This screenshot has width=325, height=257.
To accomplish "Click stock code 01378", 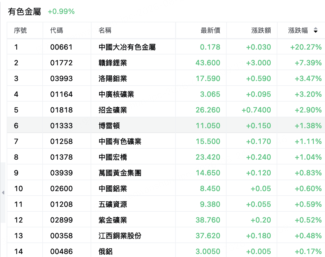I will click(61, 157).
